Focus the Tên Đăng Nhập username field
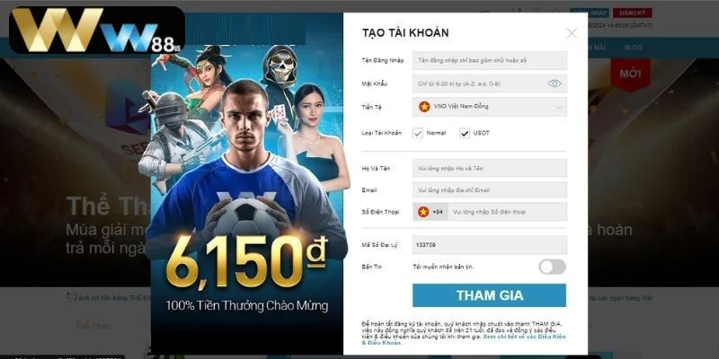This screenshot has width=719, height=359. (x=490, y=60)
